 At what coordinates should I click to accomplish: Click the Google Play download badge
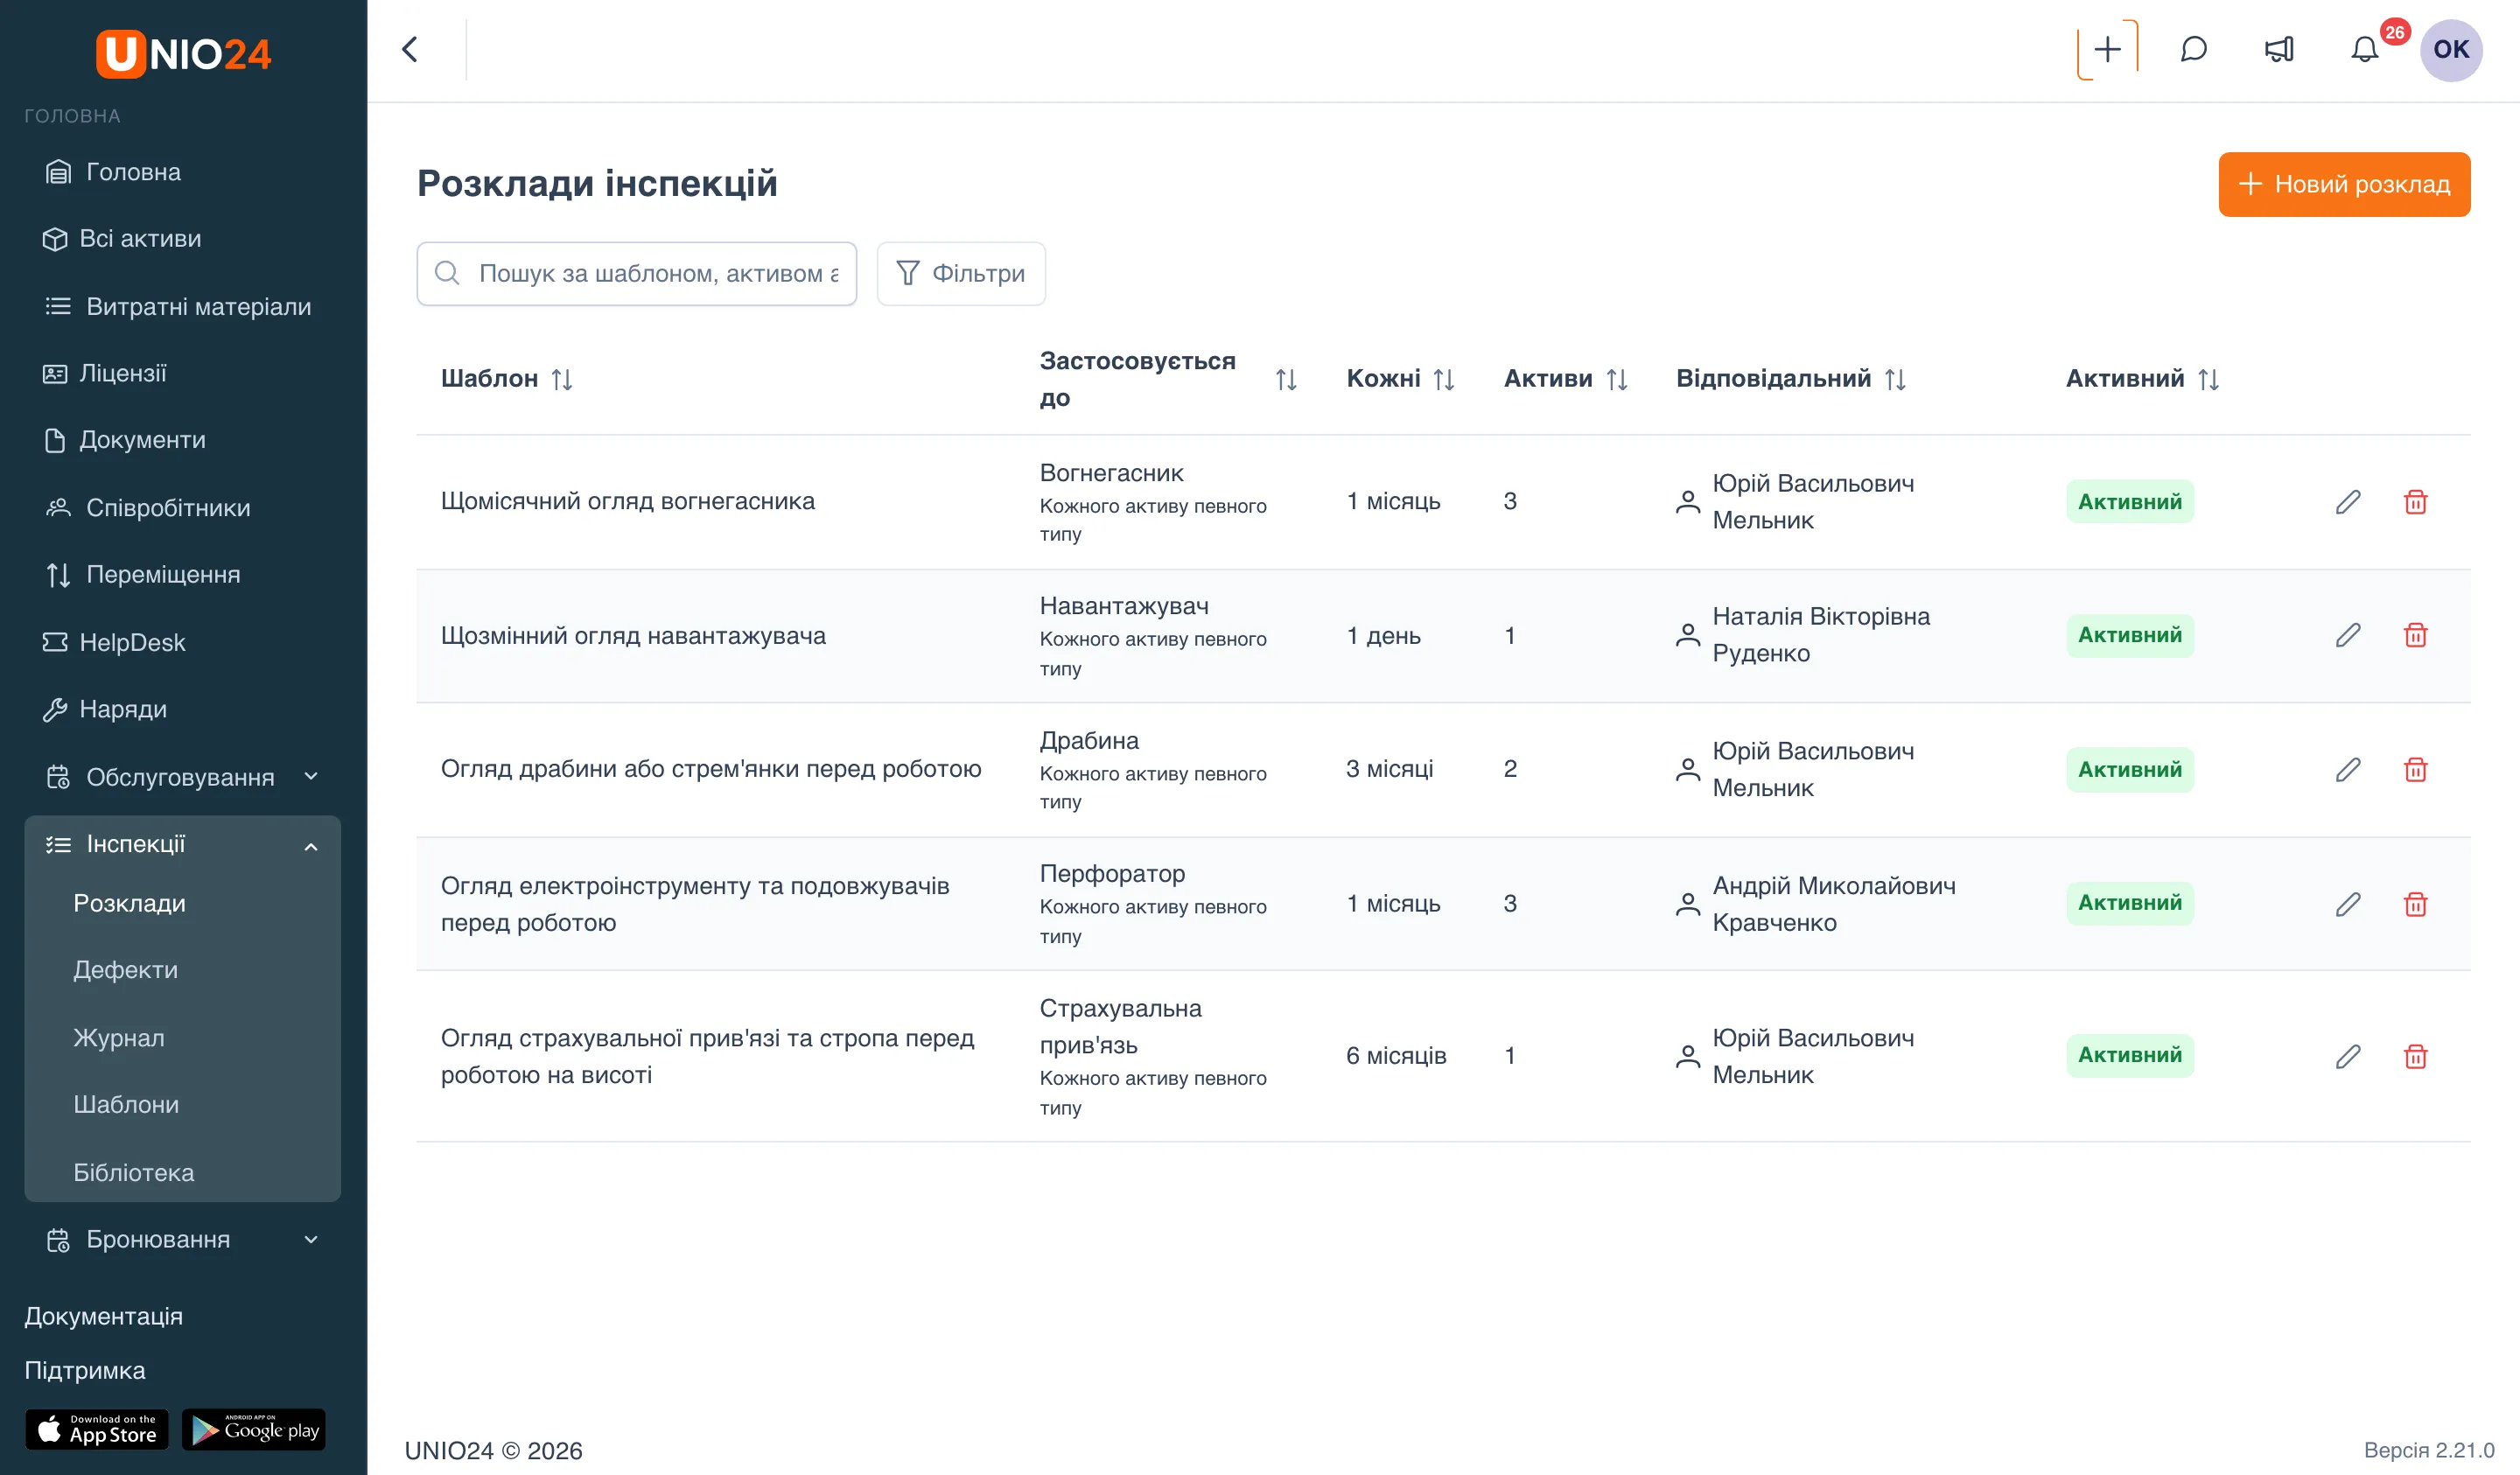(254, 1429)
